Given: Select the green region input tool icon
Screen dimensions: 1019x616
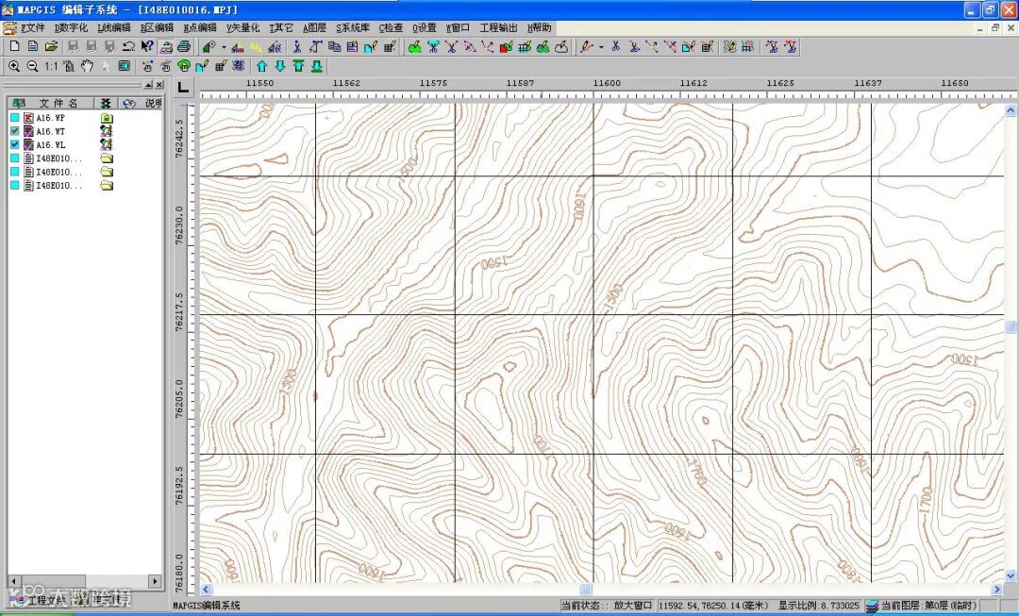Looking at the screenshot, I should (x=414, y=47).
